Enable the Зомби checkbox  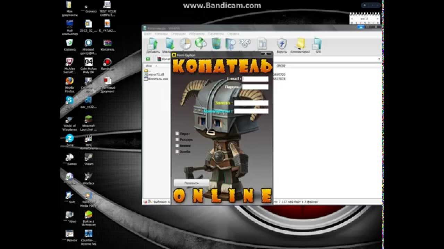(177, 151)
